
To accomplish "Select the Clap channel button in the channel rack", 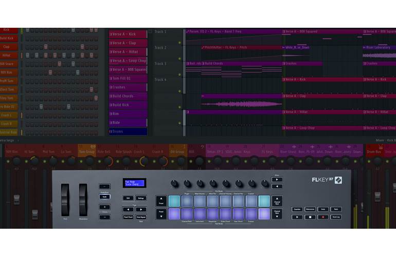I will pos(8,47).
